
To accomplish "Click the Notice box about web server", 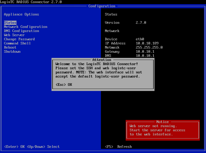I will (163, 130).
